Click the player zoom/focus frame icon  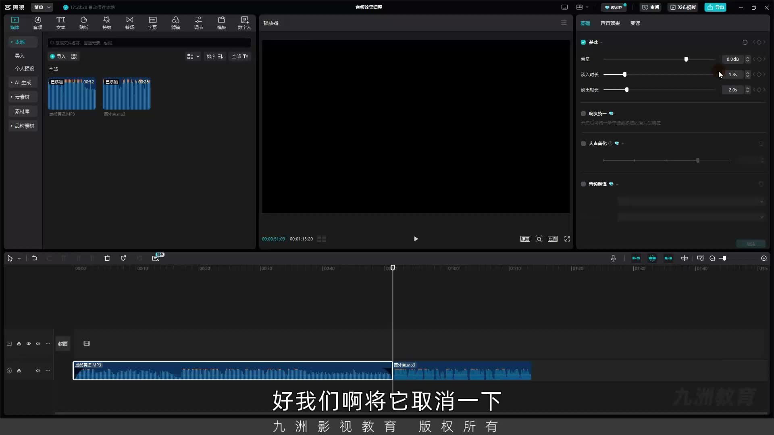tap(539, 239)
